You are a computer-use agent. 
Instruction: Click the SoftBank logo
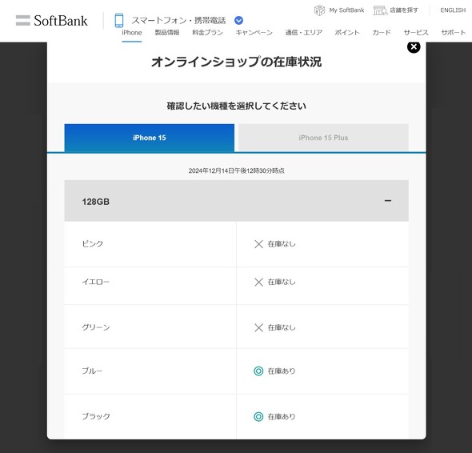coord(51,21)
